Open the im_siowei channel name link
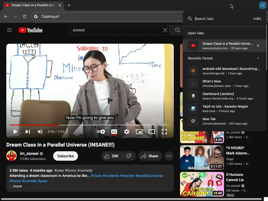 coord(29,153)
